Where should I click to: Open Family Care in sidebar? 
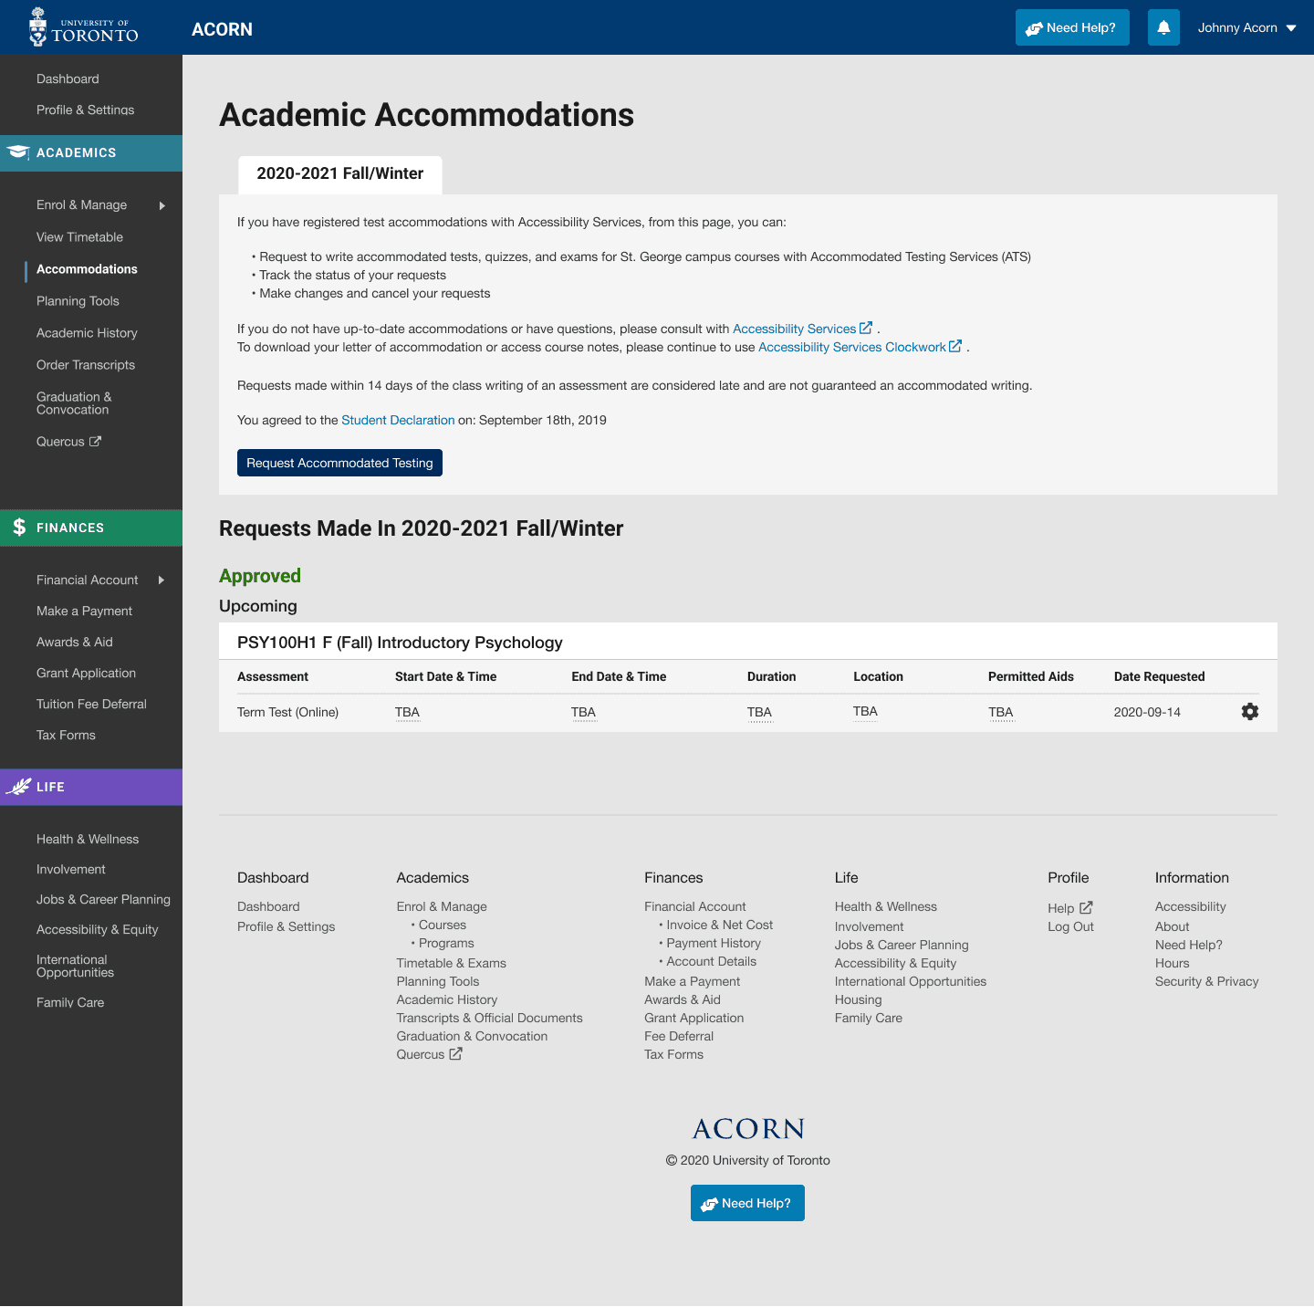(x=70, y=1003)
